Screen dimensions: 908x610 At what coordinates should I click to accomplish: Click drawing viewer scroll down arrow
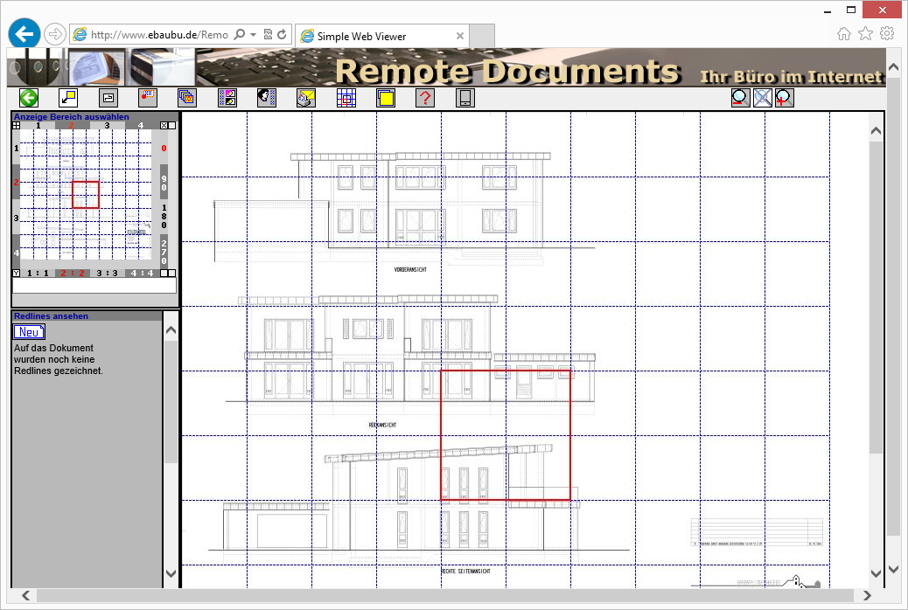point(877,573)
